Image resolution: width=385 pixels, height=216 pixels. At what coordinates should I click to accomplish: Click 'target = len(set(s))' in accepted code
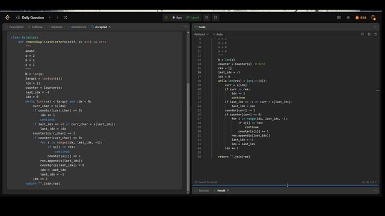(44, 79)
